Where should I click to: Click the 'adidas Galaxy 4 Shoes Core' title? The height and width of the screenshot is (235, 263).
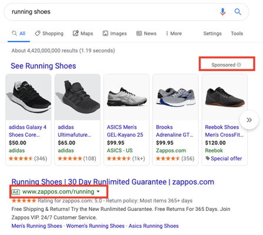tap(28, 131)
